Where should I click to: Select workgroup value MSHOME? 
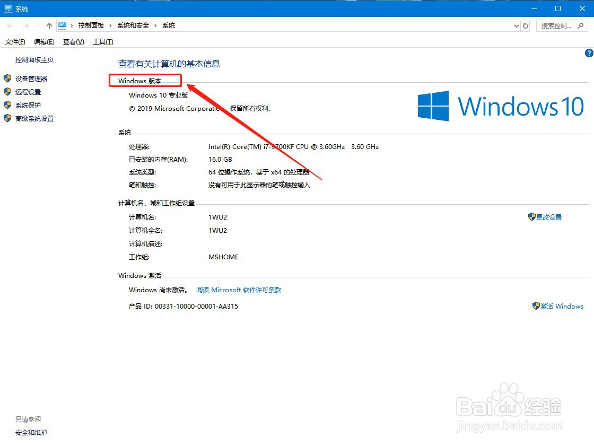pos(223,257)
